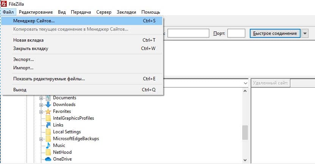Select the Downloads blue arrow icon
The height and width of the screenshot is (164, 315).
pos(48,105)
